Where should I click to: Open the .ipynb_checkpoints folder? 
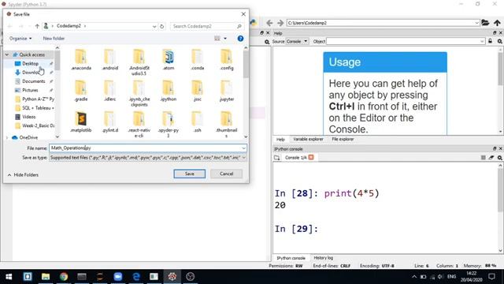tap(139, 94)
